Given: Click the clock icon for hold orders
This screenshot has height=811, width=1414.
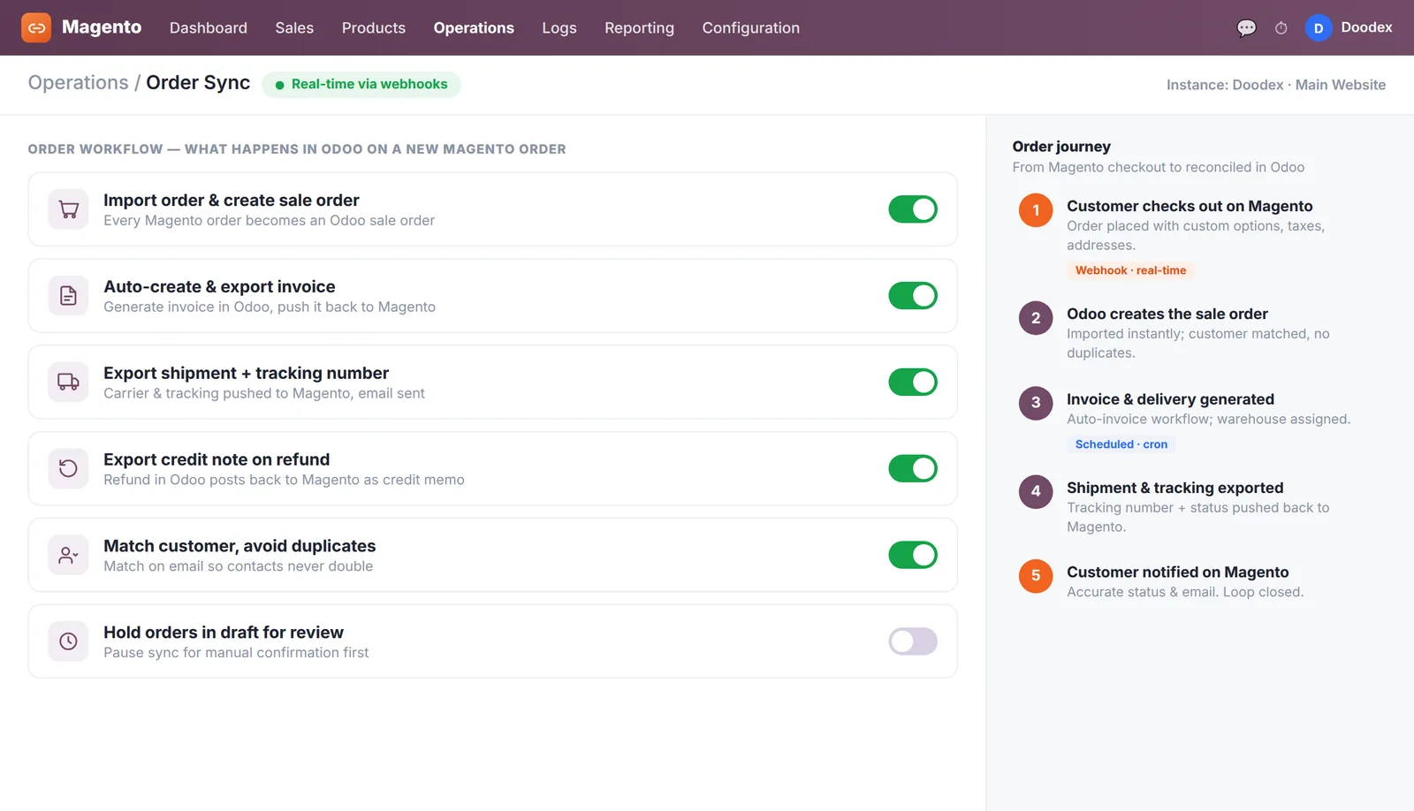Looking at the screenshot, I should pos(68,641).
